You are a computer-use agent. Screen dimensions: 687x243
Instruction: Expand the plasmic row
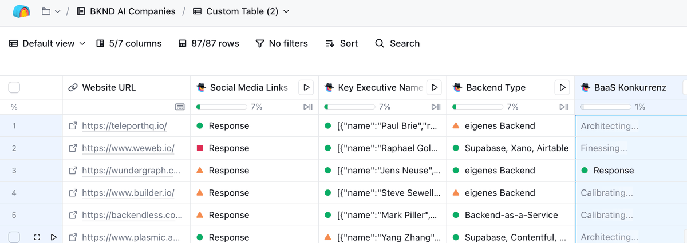tap(37, 237)
